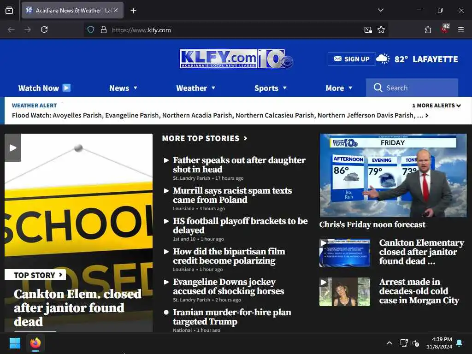
Task: Open 'HS football playoff brackets to be delayed'
Action: click(x=240, y=225)
